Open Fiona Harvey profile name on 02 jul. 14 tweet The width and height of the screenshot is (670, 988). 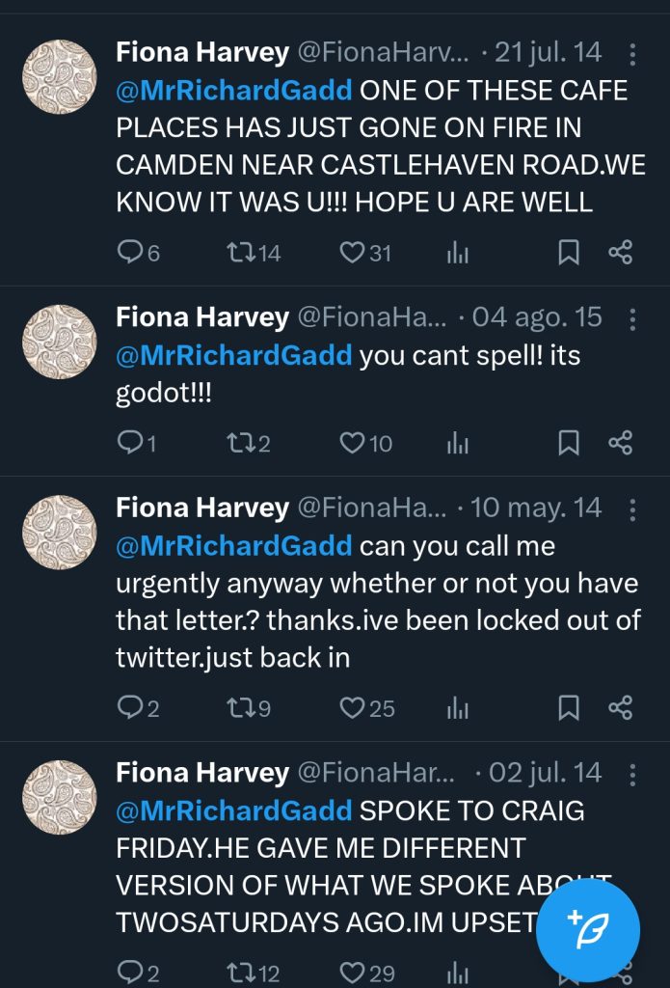pyautogui.click(x=202, y=773)
